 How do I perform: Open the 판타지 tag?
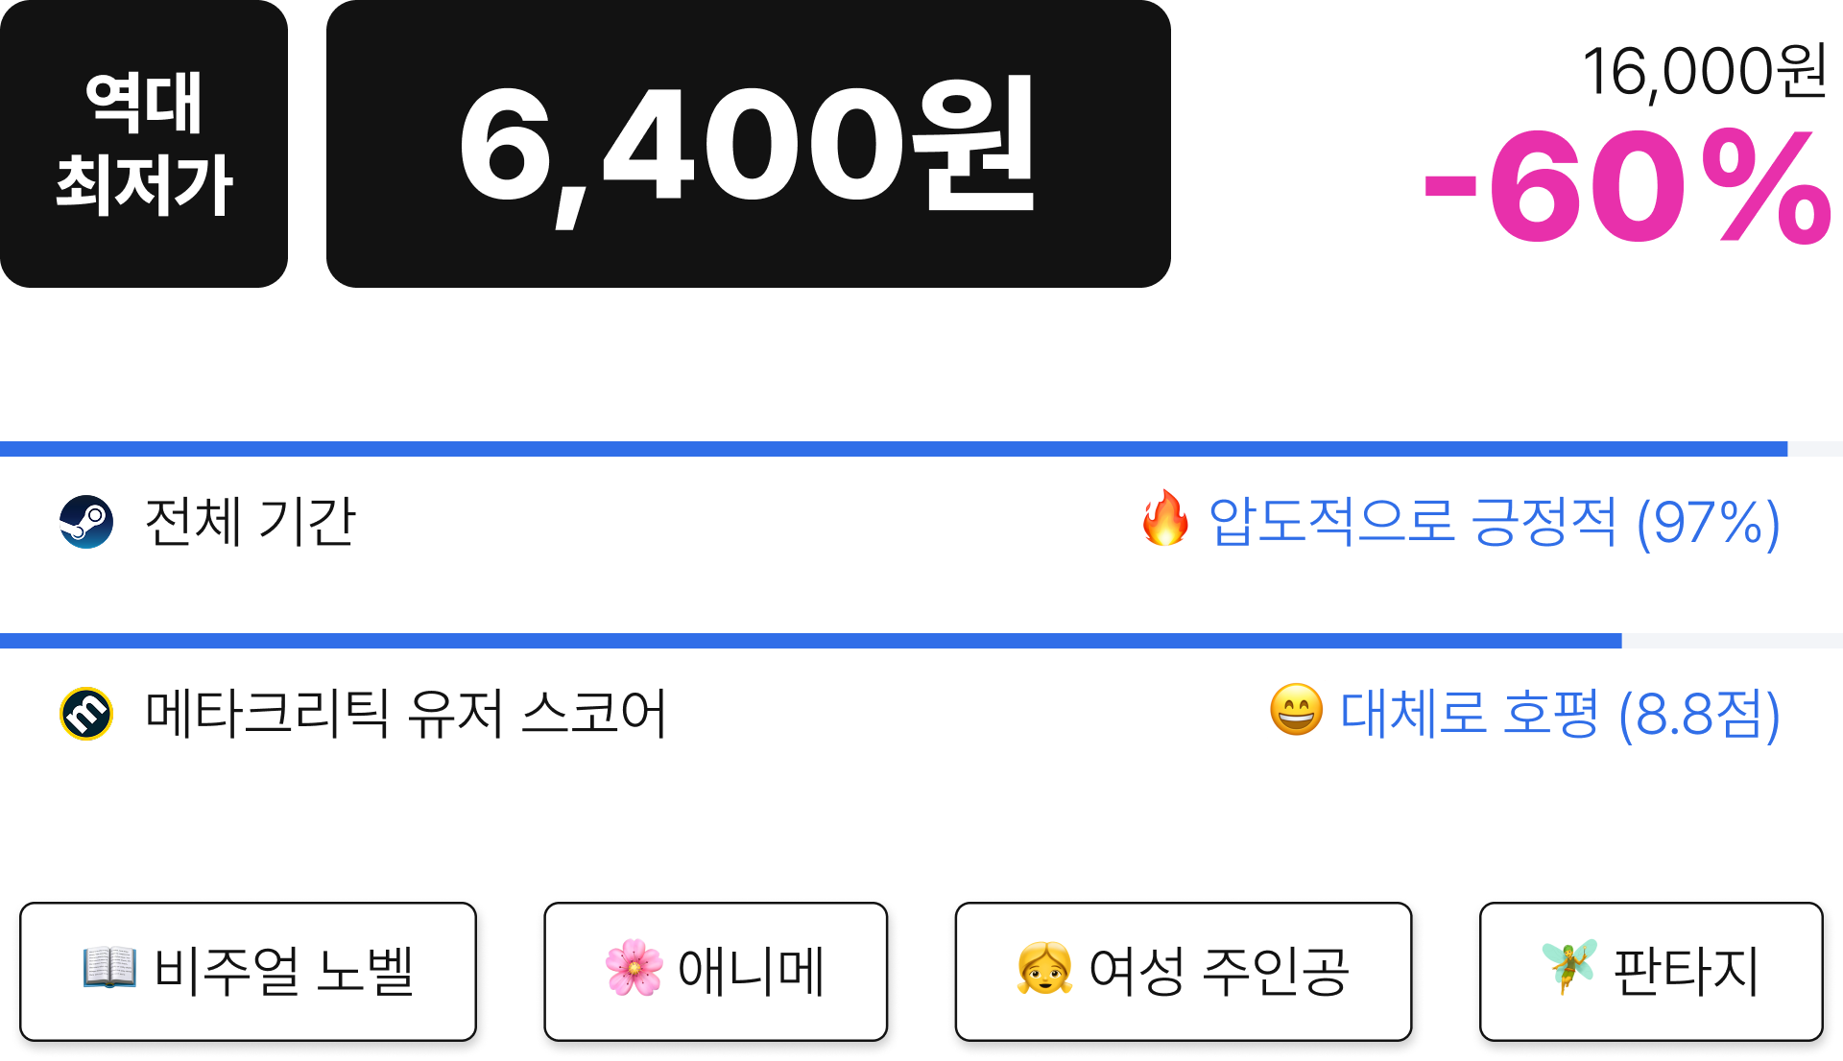point(1651,972)
